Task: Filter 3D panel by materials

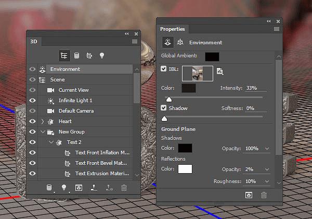Action: 89,55
